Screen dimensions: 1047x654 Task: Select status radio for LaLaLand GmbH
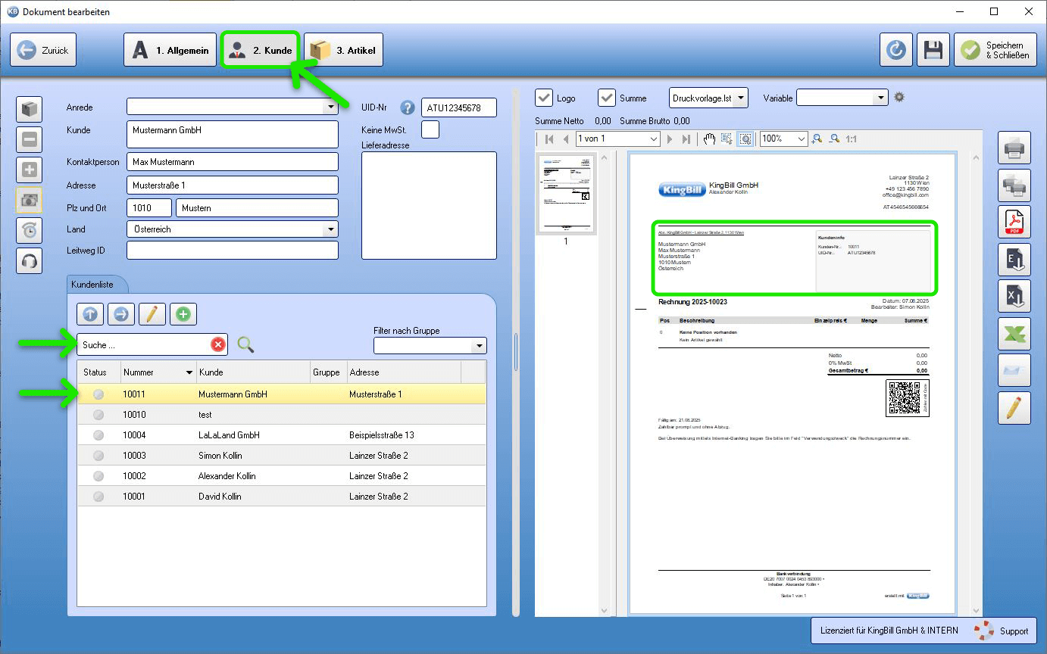click(98, 435)
